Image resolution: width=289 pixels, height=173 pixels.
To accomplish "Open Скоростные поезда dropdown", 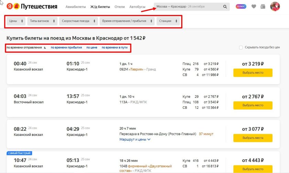I will (x=79, y=21).
